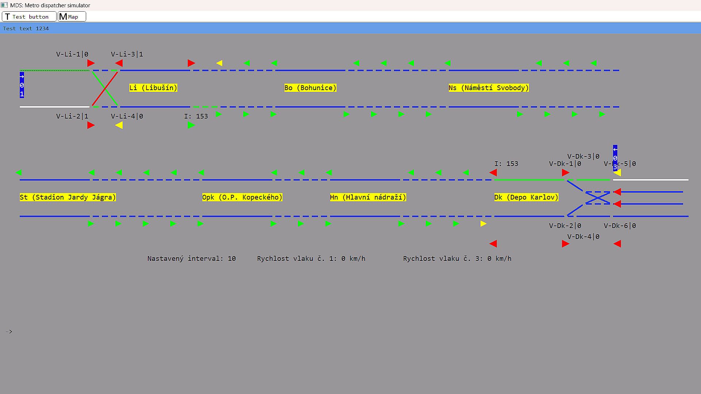Click the Hn (Hlavní nádraží) station label

tap(368, 197)
